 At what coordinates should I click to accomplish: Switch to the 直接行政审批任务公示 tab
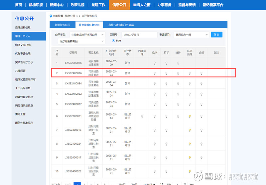coord(121,25)
